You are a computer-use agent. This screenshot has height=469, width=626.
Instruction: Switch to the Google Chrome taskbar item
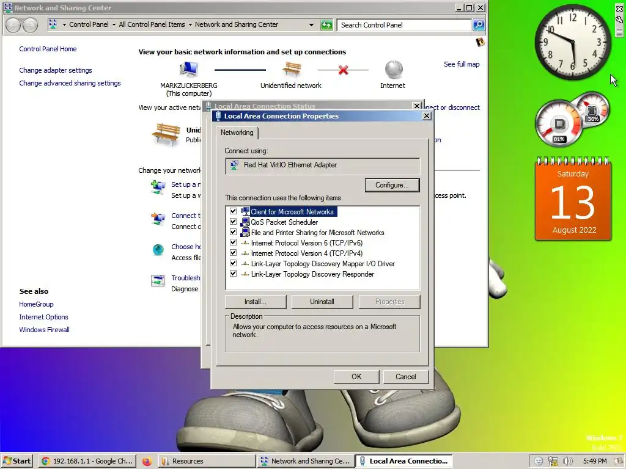point(88,461)
